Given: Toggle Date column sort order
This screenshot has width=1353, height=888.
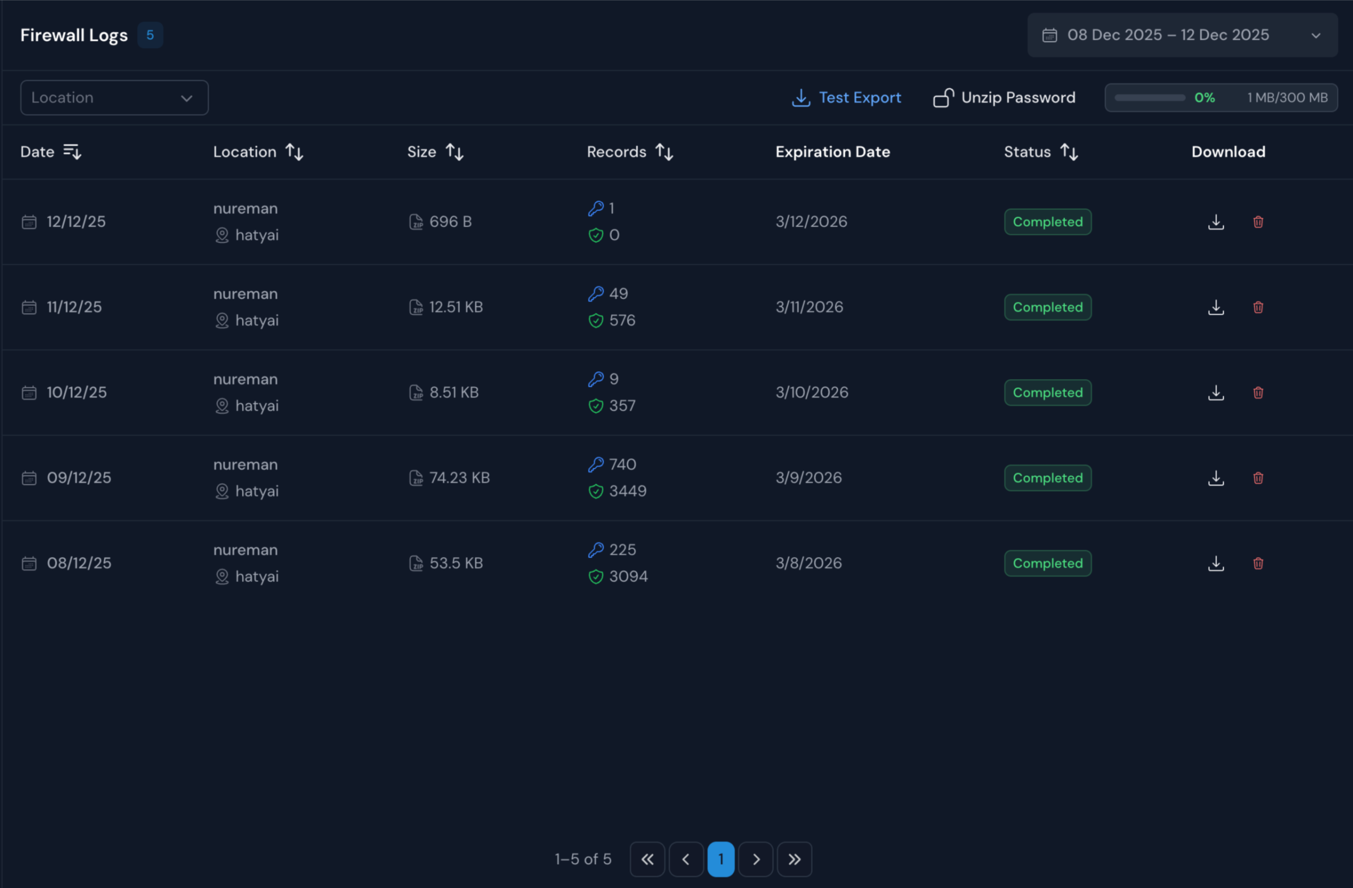Looking at the screenshot, I should coord(72,152).
